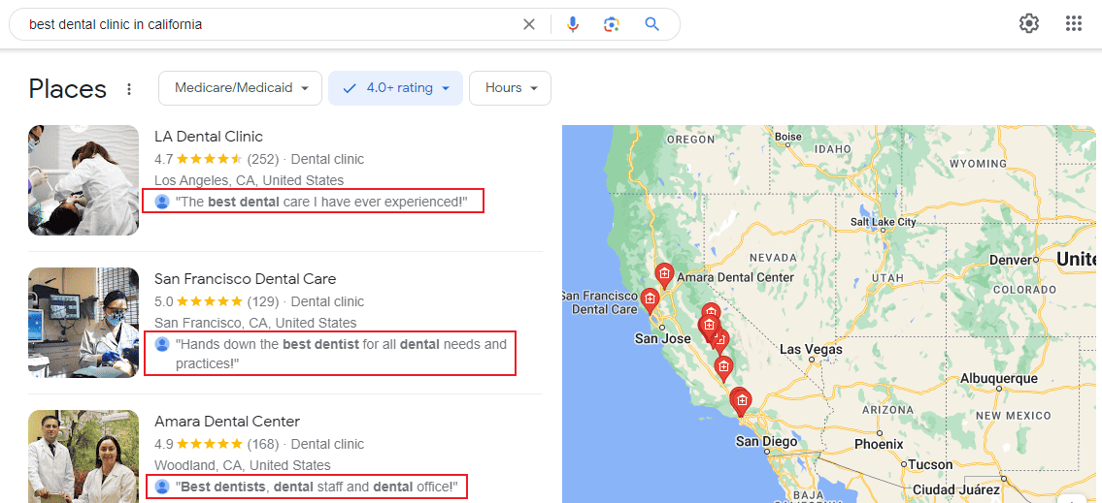This screenshot has height=503, width=1102.
Task: Click into the search text field
Action: [x=271, y=24]
